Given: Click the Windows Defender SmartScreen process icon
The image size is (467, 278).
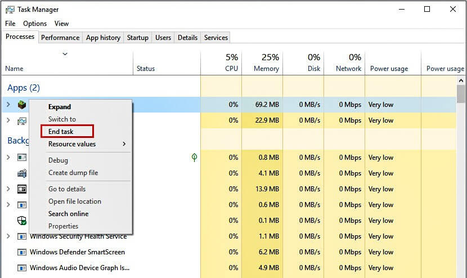Looking at the screenshot, I should click(22, 252).
